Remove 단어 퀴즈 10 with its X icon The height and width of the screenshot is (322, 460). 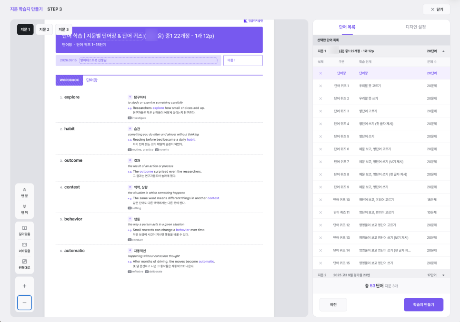(x=320, y=200)
